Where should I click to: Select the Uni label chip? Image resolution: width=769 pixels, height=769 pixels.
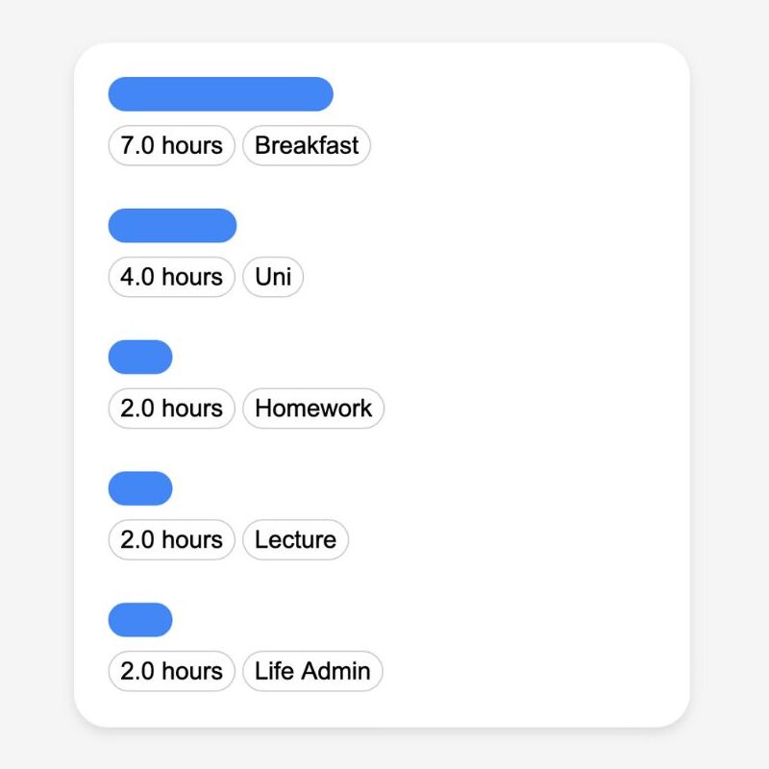(x=273, y=277)
